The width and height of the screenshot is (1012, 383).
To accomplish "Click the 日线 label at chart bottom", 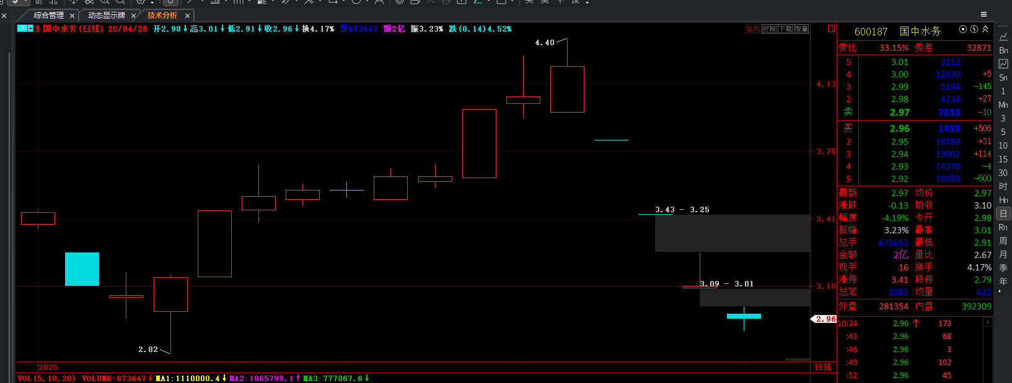I will coord(823,367).
